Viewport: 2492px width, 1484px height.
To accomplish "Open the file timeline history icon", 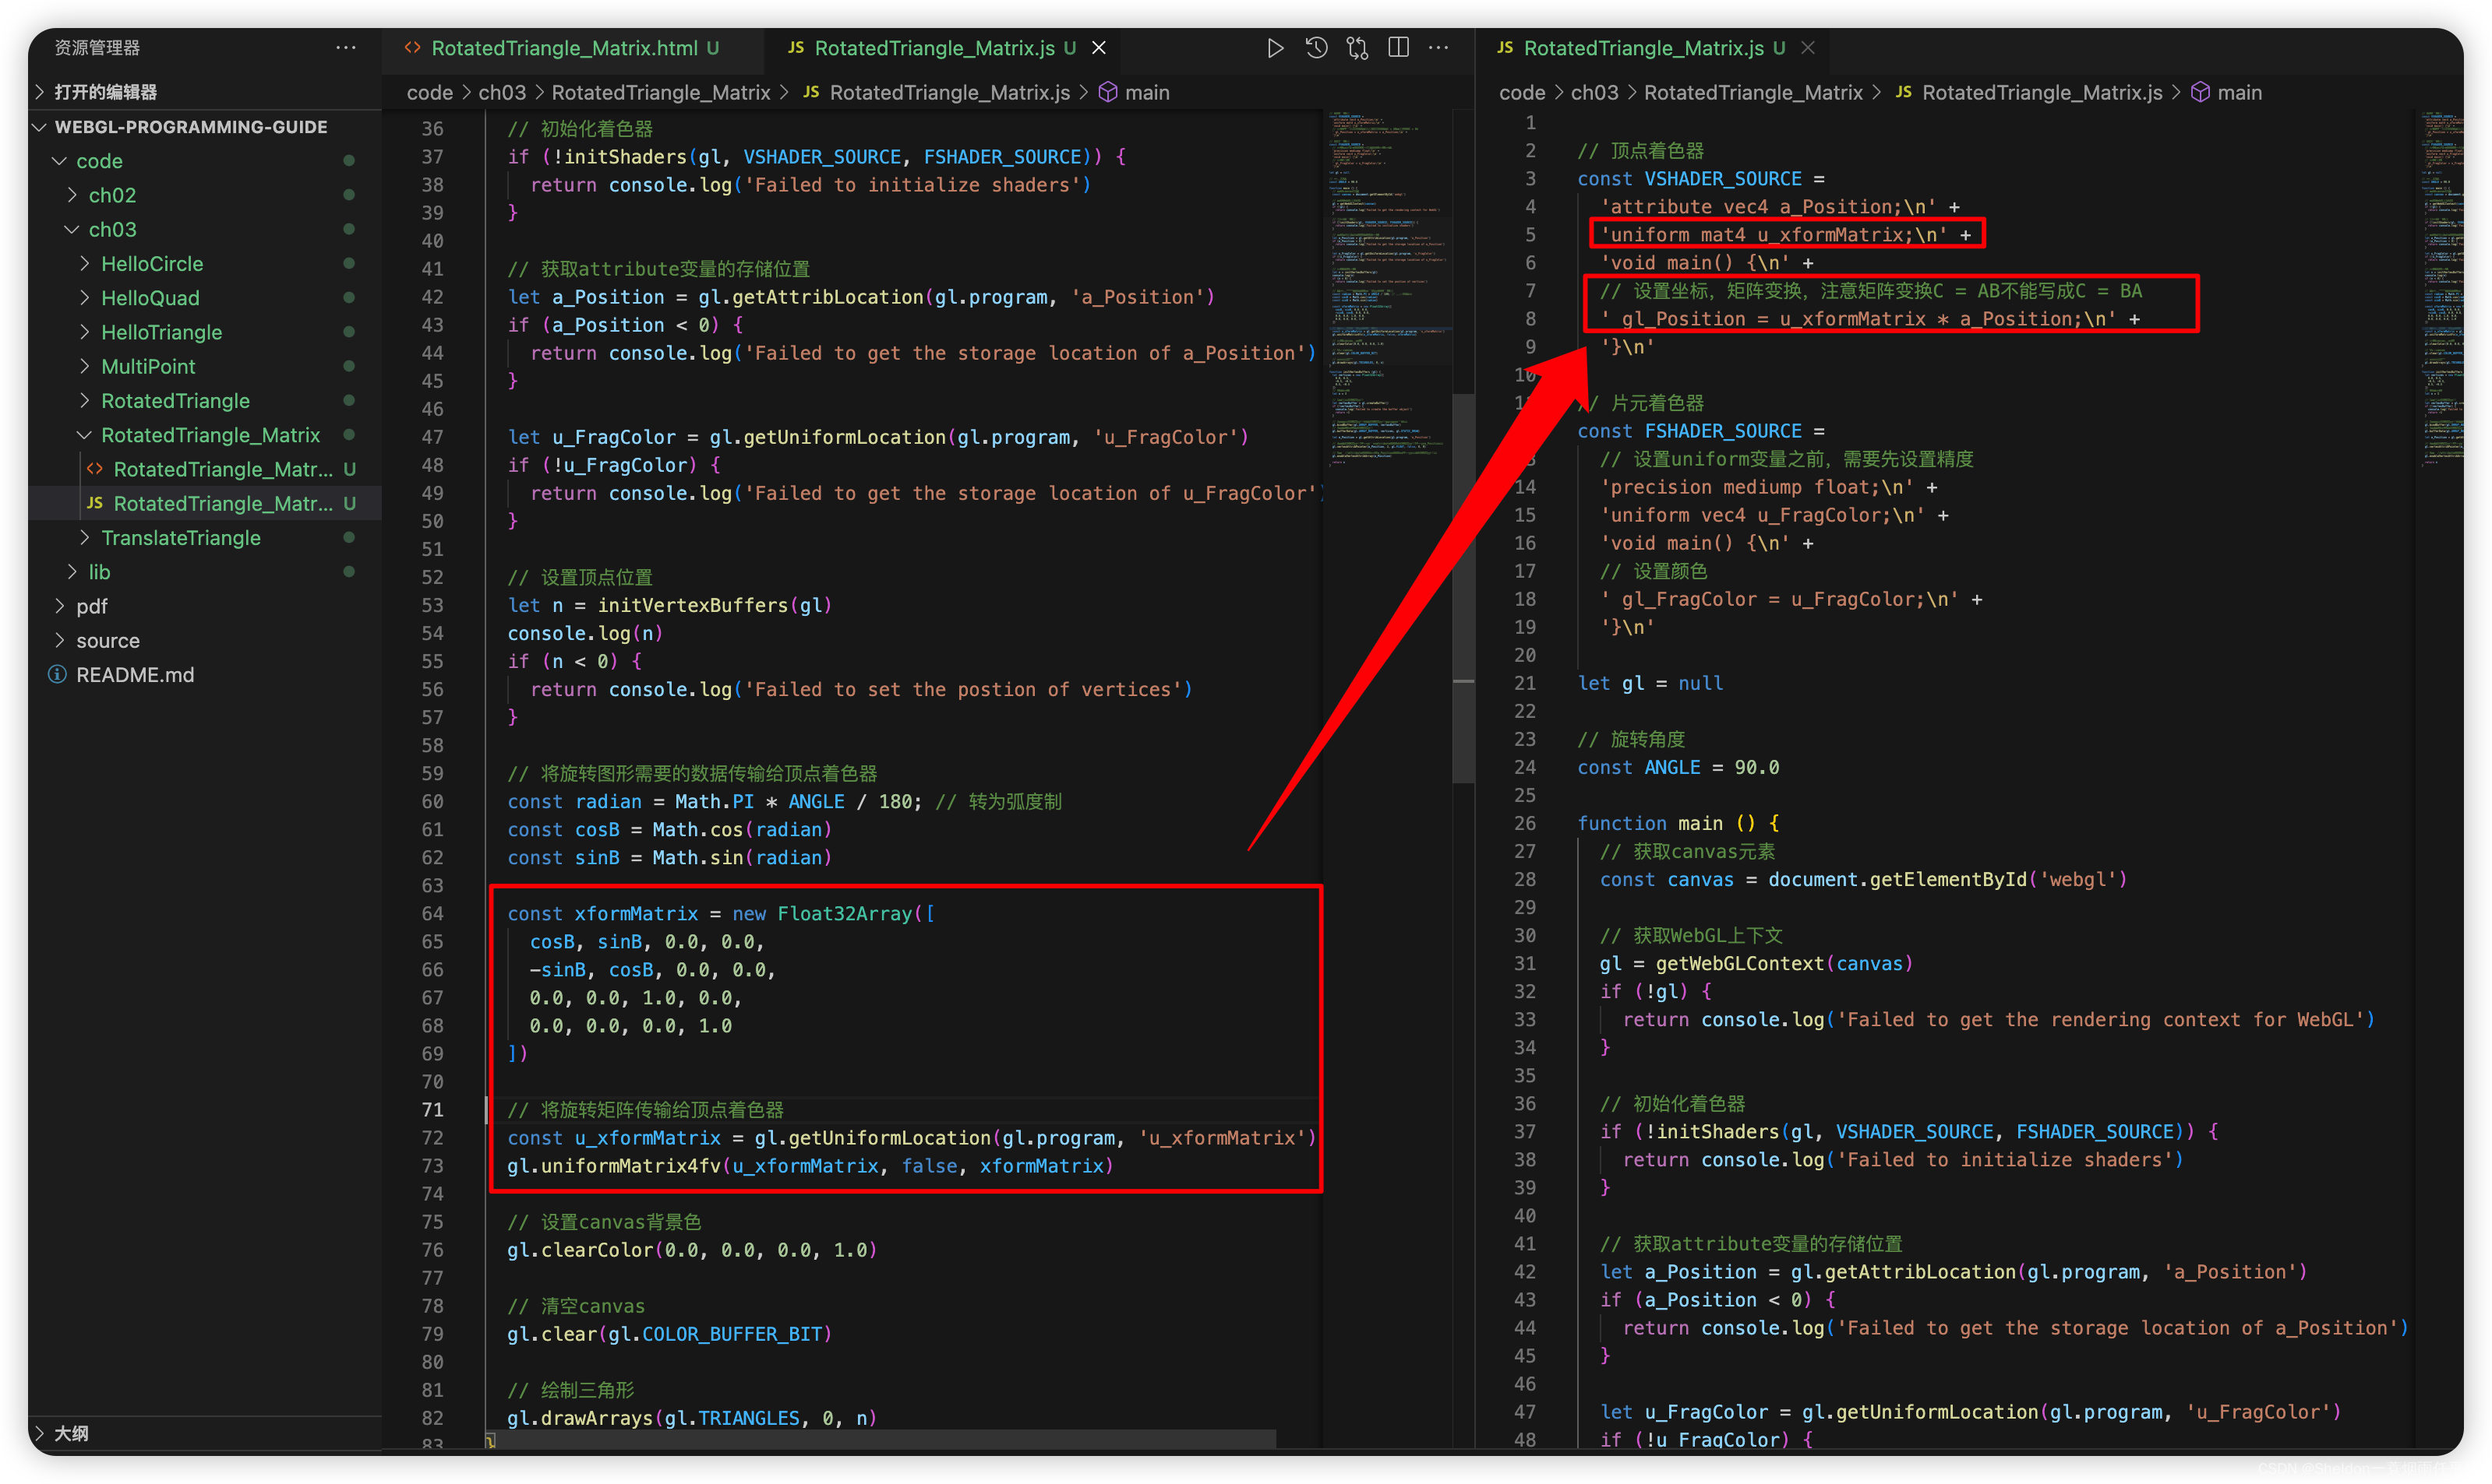I will (1316, 48).
